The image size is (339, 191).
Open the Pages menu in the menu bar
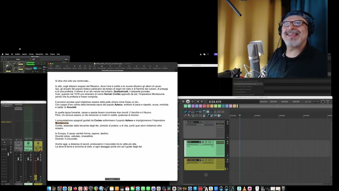click(x=7, y=54)
